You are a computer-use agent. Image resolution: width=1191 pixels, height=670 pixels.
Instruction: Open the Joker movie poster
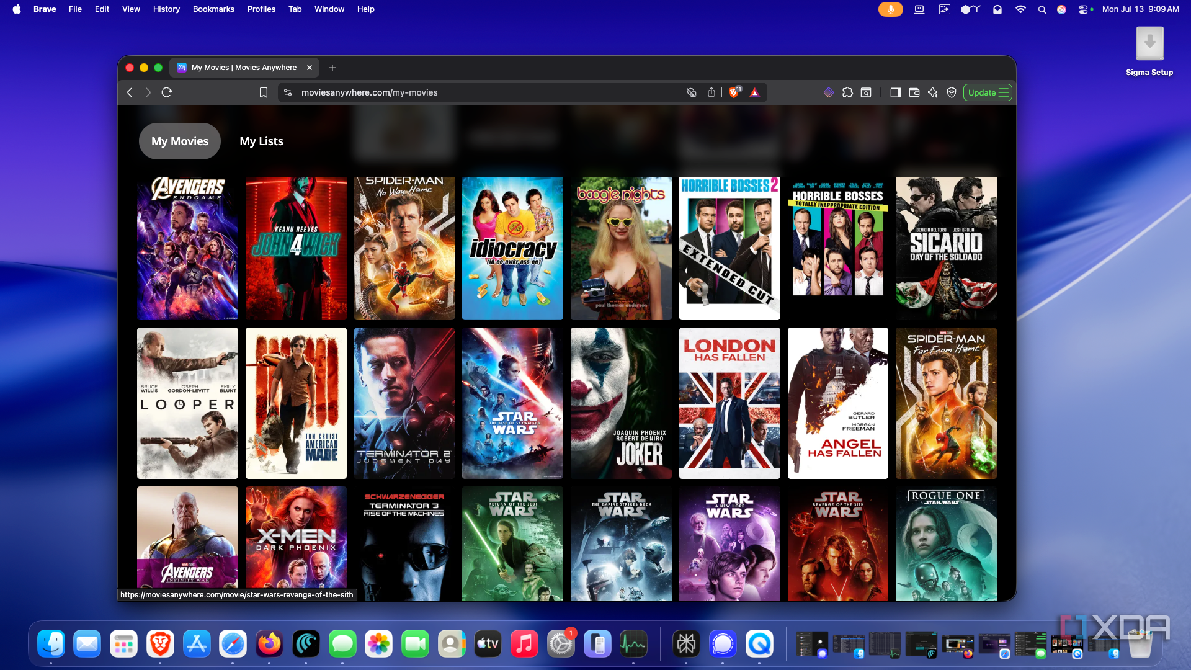coord(621,403)
